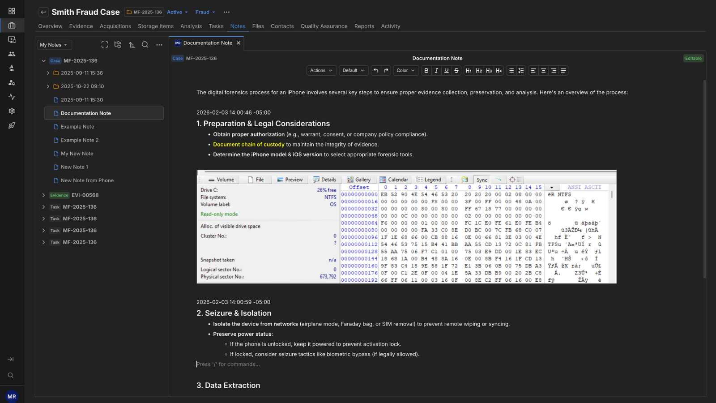Click the tree structure icon in notes toolbar

coord(118,45)
